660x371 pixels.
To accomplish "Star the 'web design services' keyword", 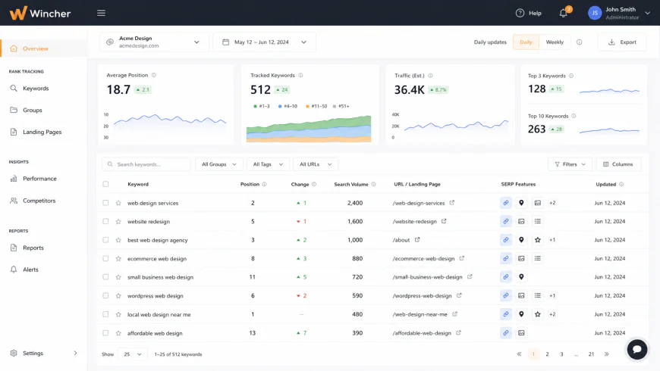I will tap(118, 203).
